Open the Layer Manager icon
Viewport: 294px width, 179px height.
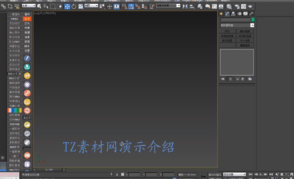200,6
